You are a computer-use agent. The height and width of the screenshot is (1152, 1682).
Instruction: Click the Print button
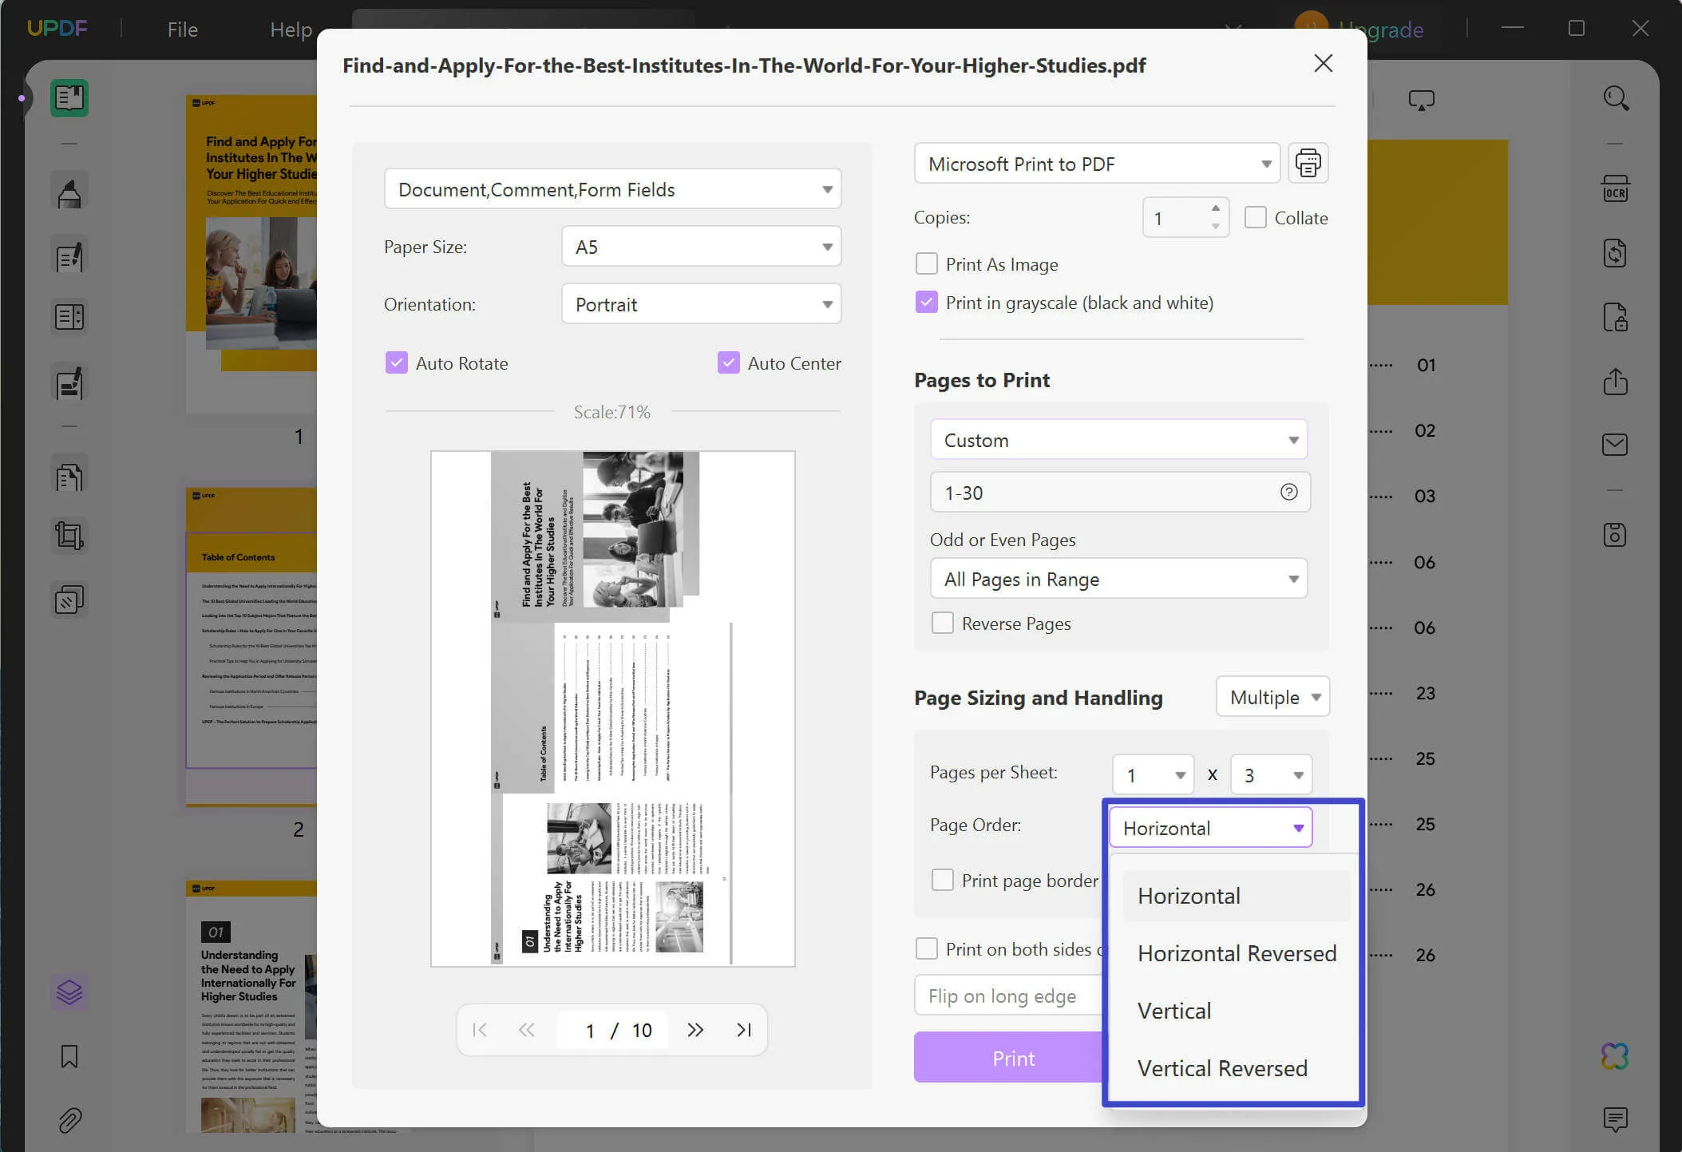coord(1014,1056)
